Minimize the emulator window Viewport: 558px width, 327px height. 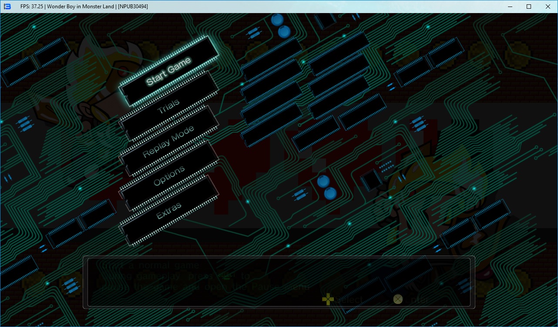pos(509,7)
